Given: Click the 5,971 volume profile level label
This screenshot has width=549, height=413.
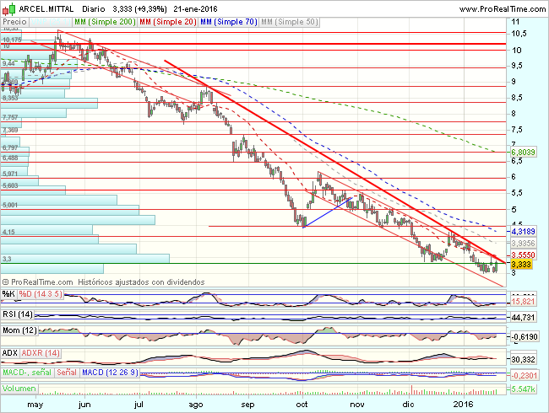Looking at the screenshot, I should coord(10,174).
